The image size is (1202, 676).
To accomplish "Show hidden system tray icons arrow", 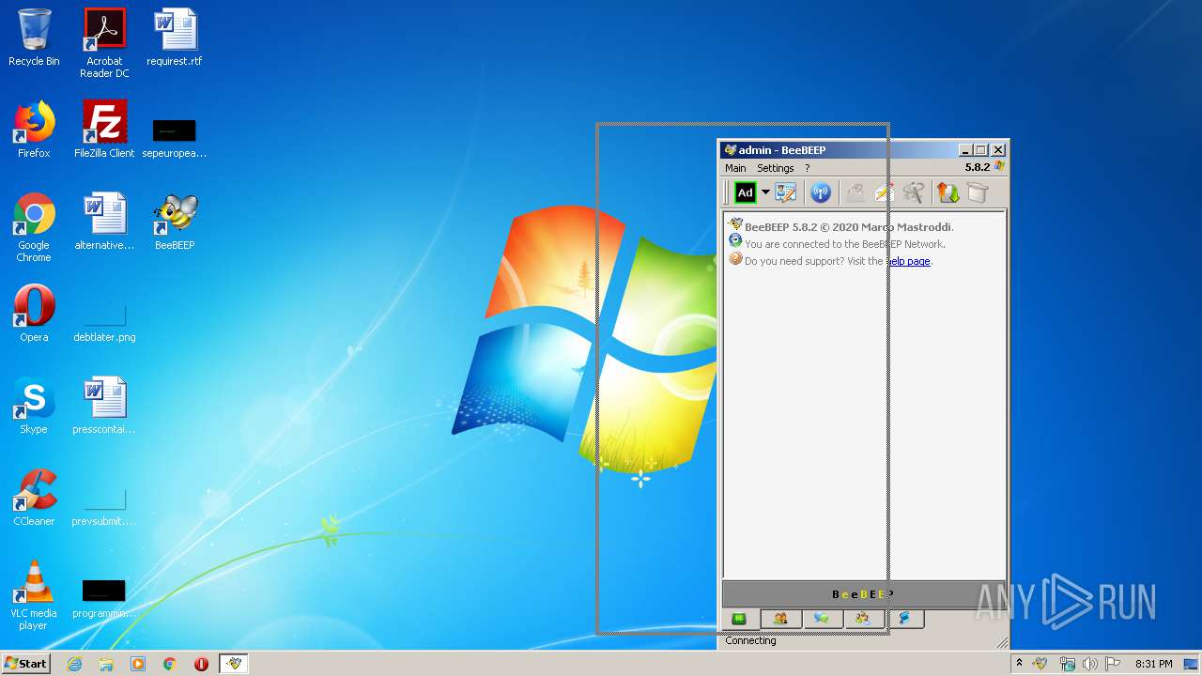I will [x=1020, y=663].
